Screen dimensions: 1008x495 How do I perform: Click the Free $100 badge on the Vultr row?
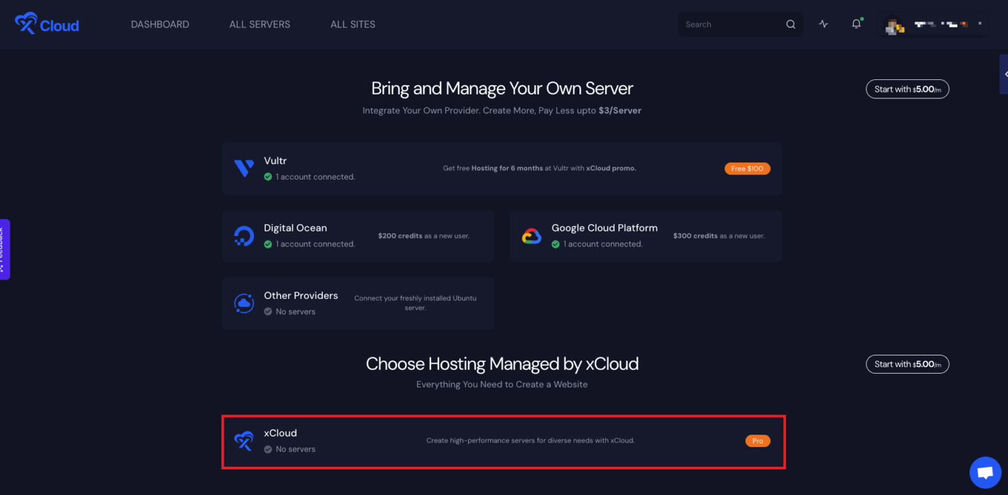click(747, 168)
